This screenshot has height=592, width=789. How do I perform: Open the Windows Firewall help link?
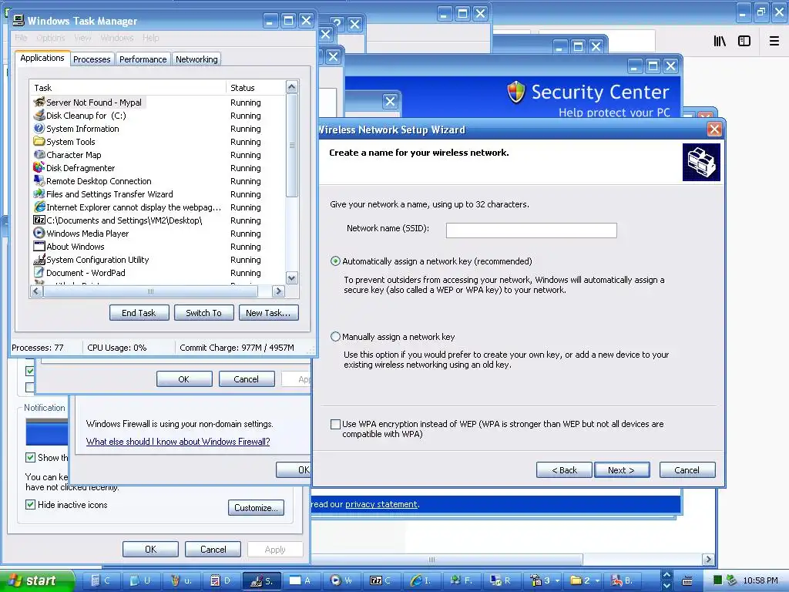pyautogui.click(x=178, y=442)
